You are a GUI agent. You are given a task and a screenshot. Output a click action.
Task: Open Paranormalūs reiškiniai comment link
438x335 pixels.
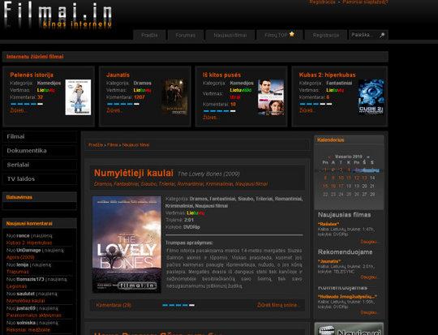[34, 316]
